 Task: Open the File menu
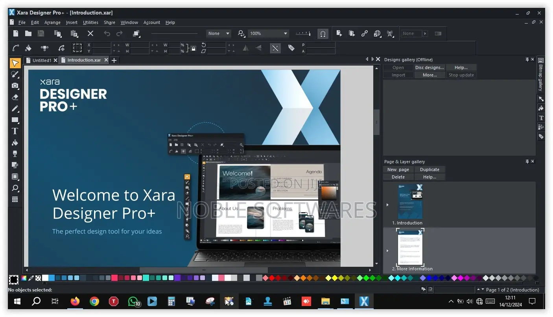pos(22,22)
